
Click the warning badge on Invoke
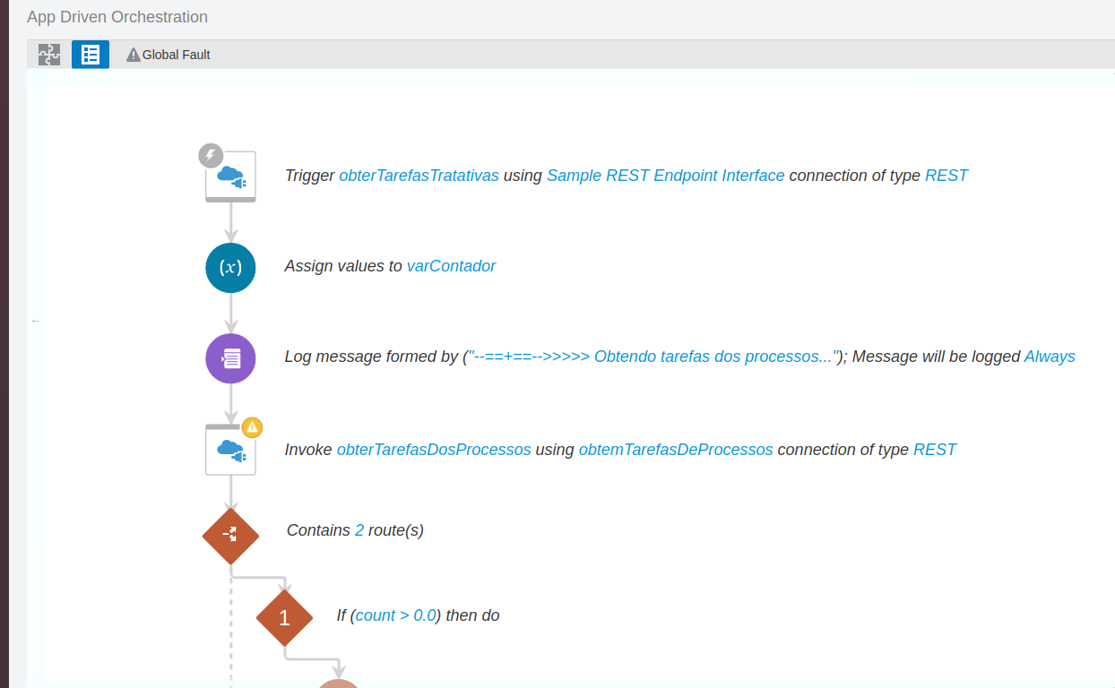click(x=253, y=428)
